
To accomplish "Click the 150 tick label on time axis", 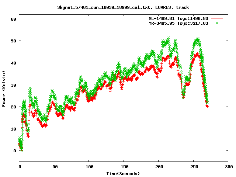I will [x=124, y=167].
